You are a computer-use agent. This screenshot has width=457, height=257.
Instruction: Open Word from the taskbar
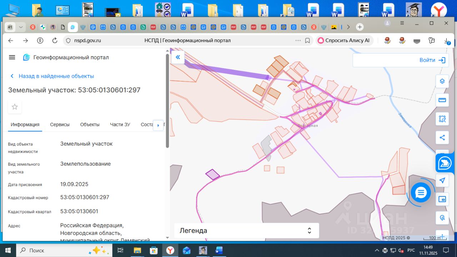pos(219,250)
